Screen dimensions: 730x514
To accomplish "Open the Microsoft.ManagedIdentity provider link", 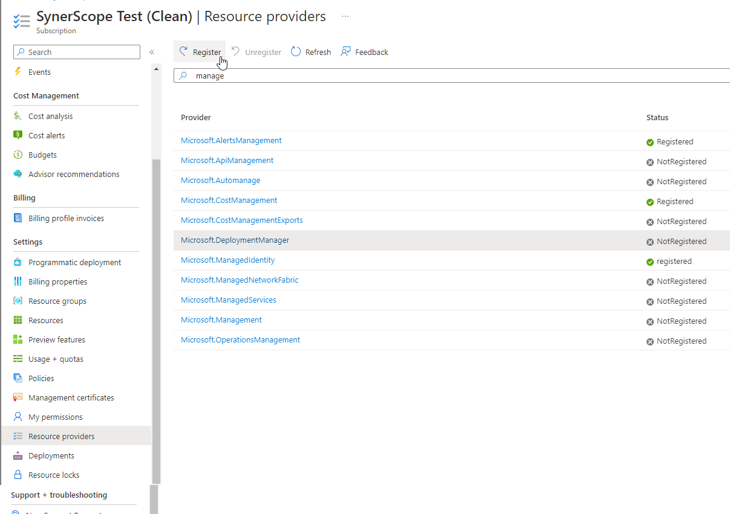I will [x=227, y=260].
